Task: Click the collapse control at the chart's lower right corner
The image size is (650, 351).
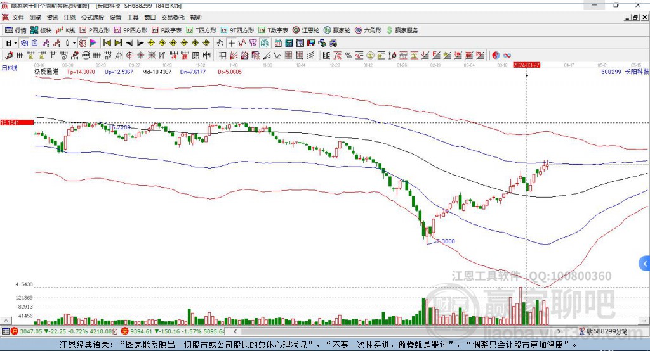Action: pyautogui.click(x=644, y=321)
